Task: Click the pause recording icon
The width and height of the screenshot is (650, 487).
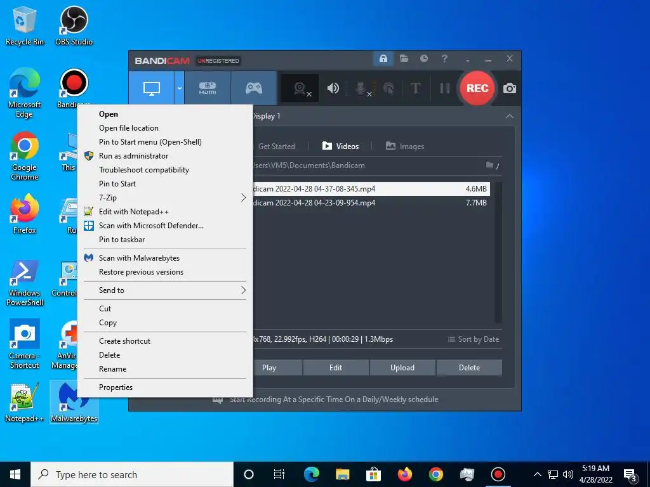Action: point(445,88)
